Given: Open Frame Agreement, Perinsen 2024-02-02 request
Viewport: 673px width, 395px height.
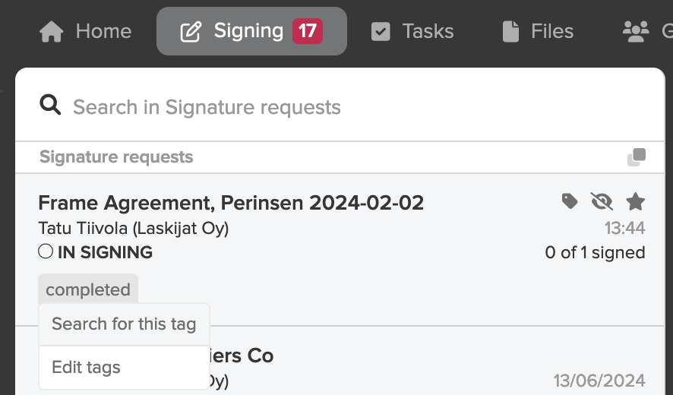Looking at the screenshot, I should [231, 203].
